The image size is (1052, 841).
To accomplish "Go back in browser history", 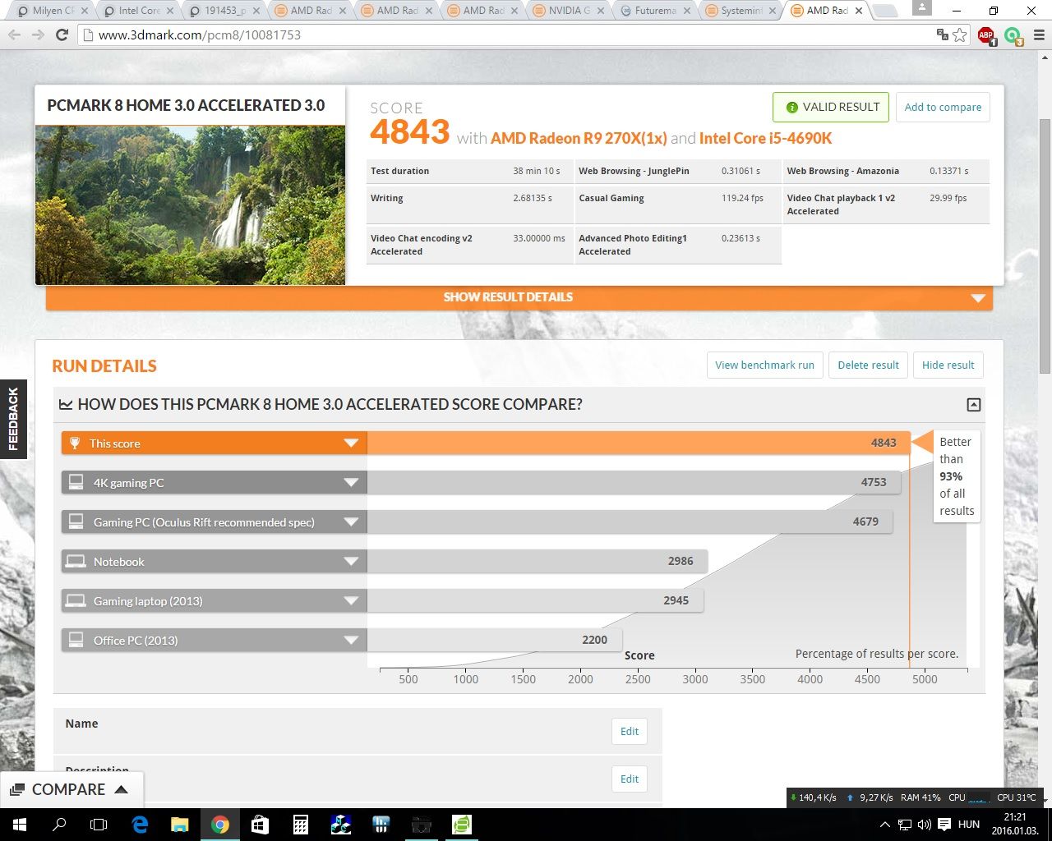I will [x=14, y=35].
